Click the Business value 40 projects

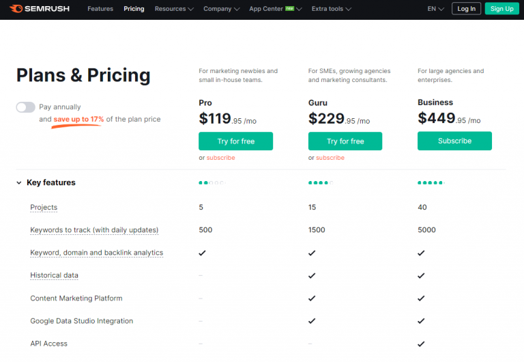pos(422,207)
